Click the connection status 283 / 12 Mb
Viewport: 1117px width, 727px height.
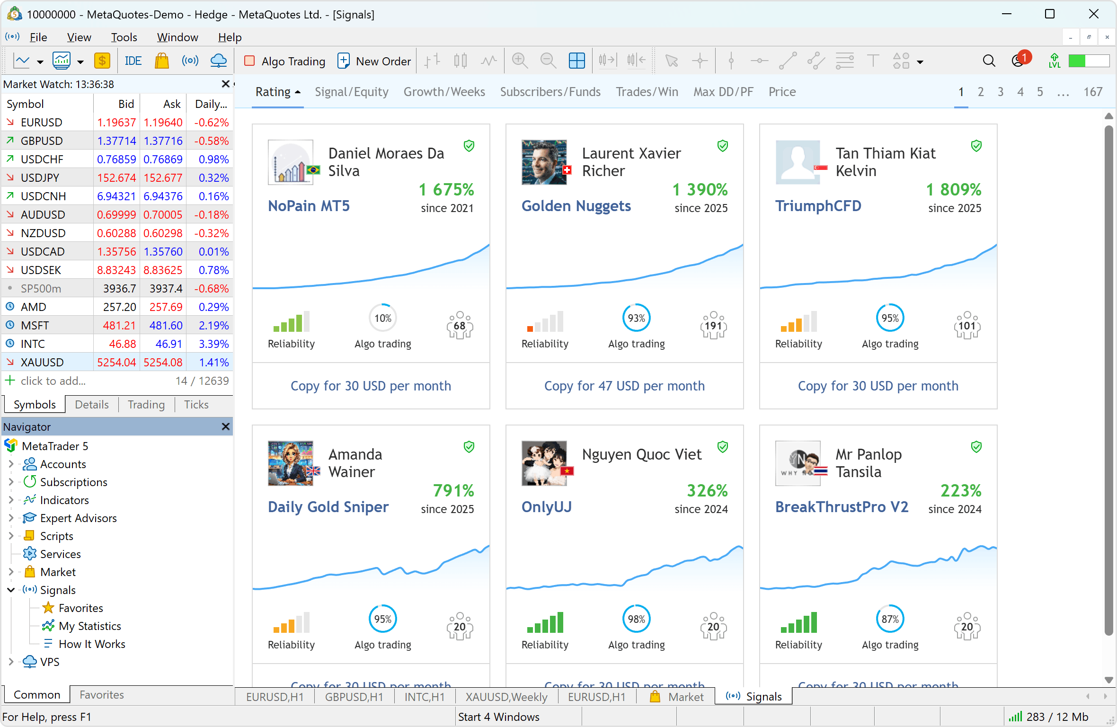(x=1048, y=717)
